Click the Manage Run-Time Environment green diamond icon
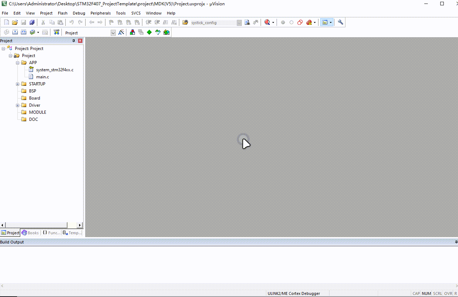 pos(149,32)
